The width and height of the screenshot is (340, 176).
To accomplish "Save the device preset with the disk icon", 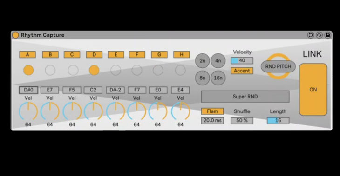I will 328,35.
